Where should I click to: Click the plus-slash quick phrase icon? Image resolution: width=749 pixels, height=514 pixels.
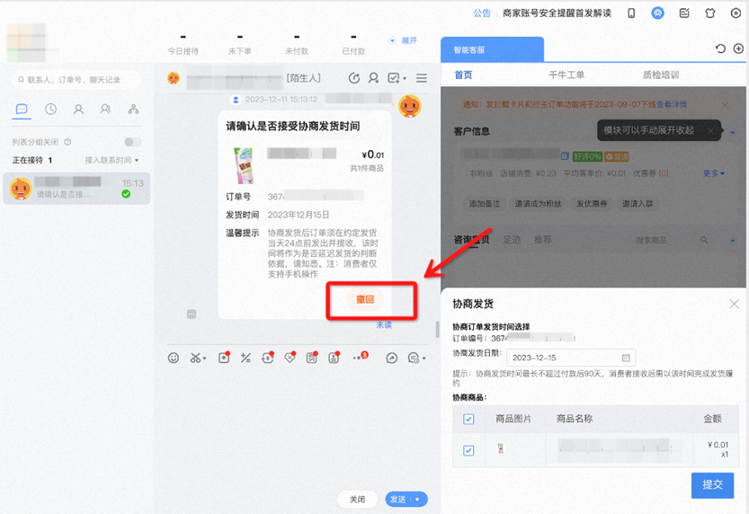[245, 358]
